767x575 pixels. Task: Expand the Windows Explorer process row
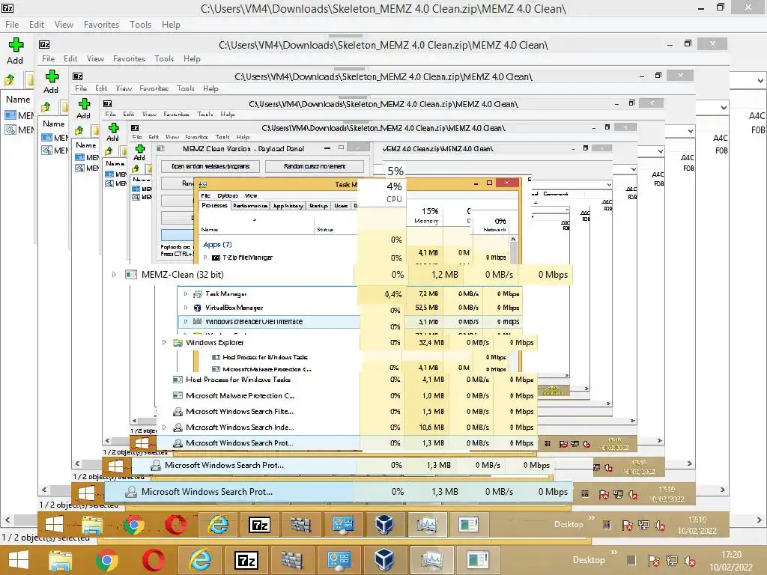point(164,343)
